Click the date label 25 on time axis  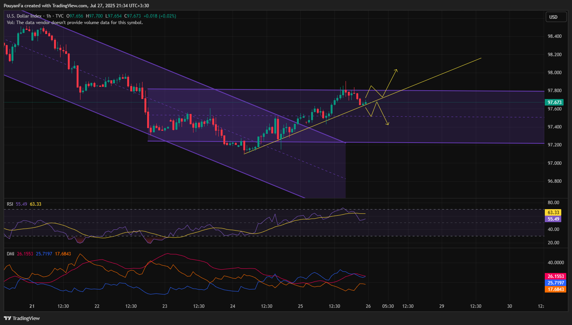[x=300, y=306]
